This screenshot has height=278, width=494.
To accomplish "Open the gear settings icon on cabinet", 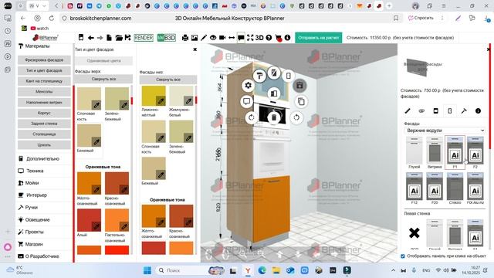I will click(249, 86).
